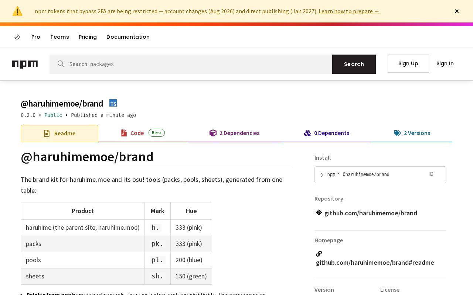This screenshot has height=295, width=473.
Task: Focus the Search packages field
Action: [x=191, y=64]
